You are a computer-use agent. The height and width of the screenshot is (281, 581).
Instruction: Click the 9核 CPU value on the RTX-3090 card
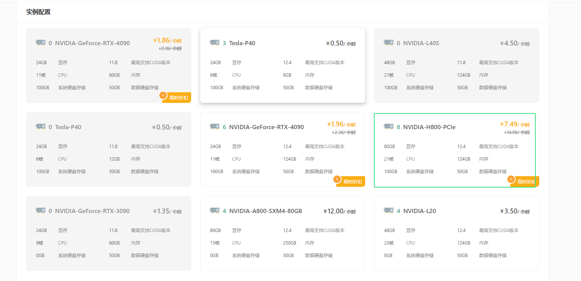coord(40,243)
